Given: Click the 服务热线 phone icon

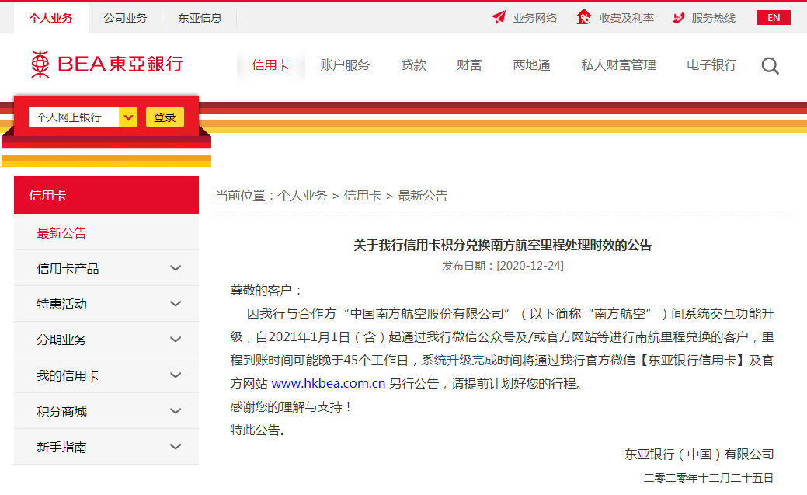Looking at the screenshot, I should [x=679, y=18].
